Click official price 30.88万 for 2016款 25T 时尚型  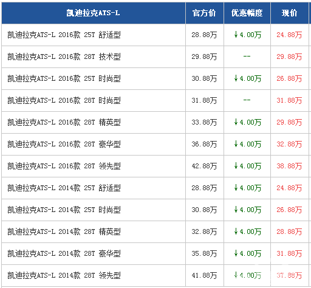coord(204,78)
